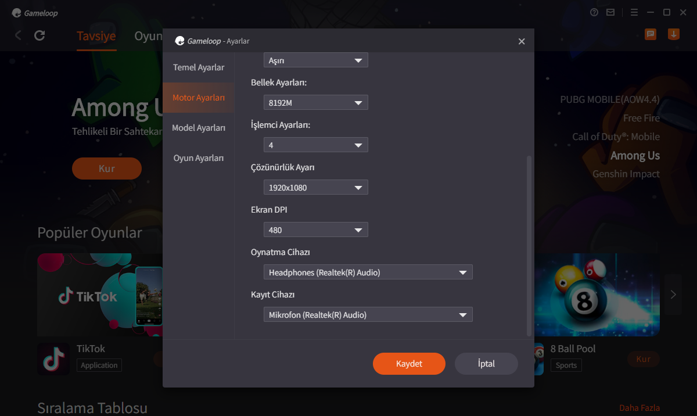Select Among Us in the right list
Image resolution: width=697 pixels, height=416 pixels.
point(635,155)
